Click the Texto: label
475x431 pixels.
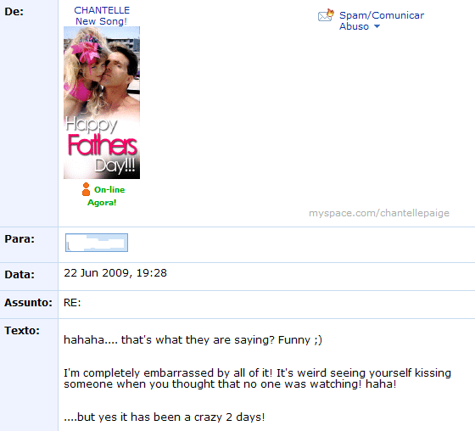(x=22, y=330)
